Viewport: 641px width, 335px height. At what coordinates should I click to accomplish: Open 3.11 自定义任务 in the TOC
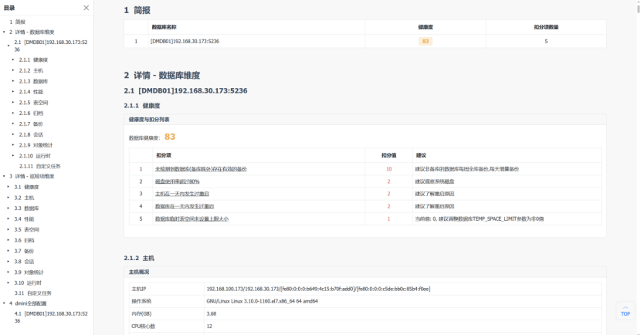[x=32, y=293]
